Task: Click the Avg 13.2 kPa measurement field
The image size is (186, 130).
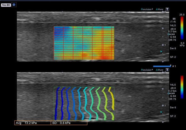Action: pyautogui.click(x=30, y=123)
